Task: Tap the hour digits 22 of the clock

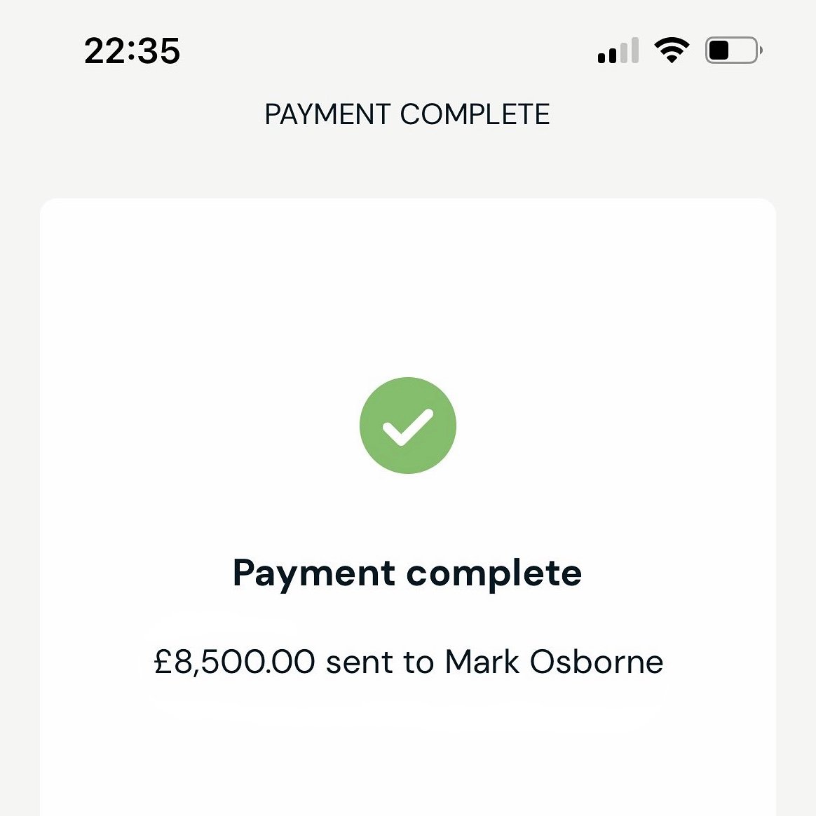Action: (105, 51)
